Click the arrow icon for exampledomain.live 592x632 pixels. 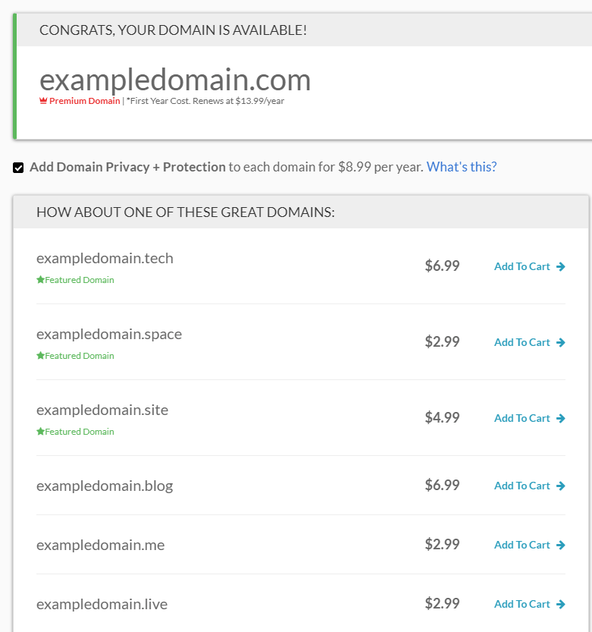(561, 604)
